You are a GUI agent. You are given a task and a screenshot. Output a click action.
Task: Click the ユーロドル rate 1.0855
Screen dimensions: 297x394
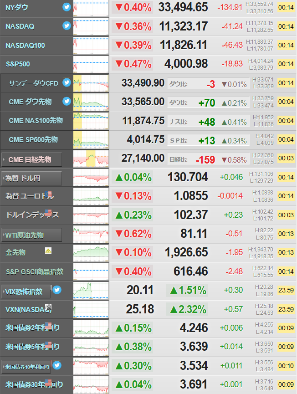point(191,196)
